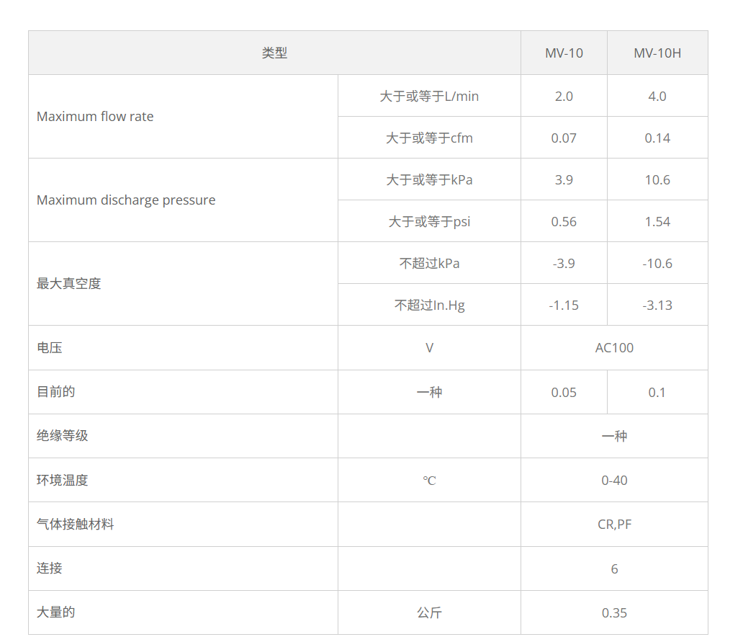Click the 0.35 公斤 weight value
Image resolution: width=743 pixels, height=642 pixels.
pyautogui.click(x=613, y=612)
